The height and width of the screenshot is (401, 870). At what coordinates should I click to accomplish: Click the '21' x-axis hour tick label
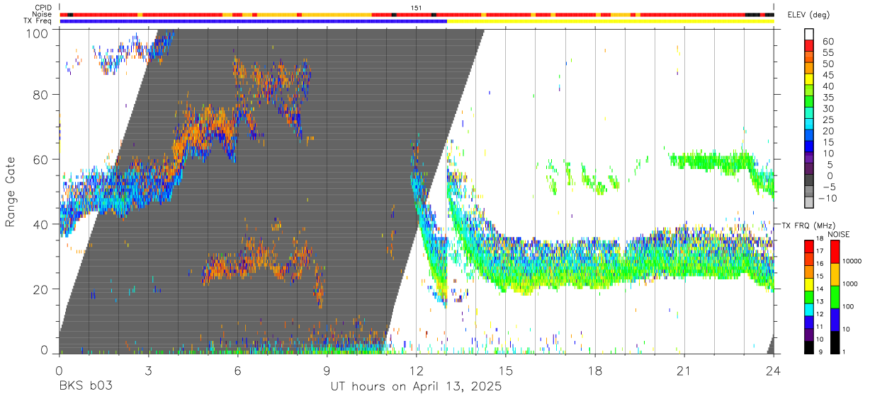tap(684, 371)
